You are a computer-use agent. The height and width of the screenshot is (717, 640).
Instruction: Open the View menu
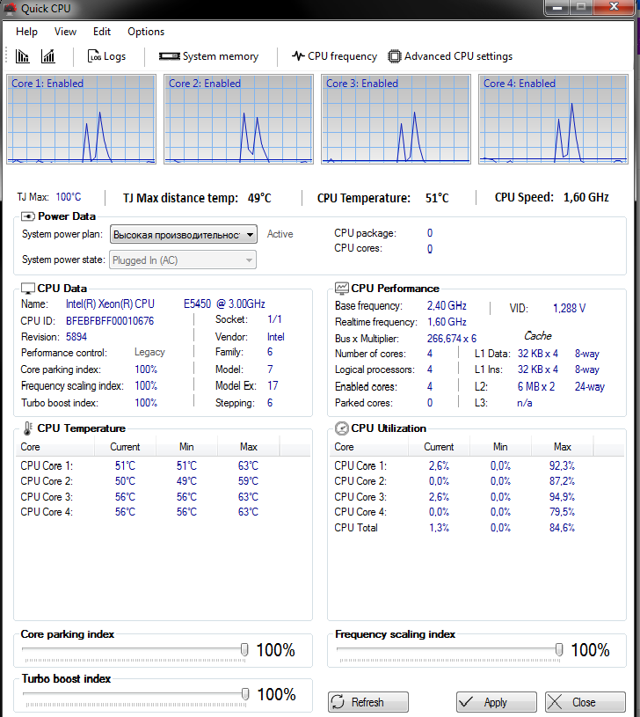(65, 32)
